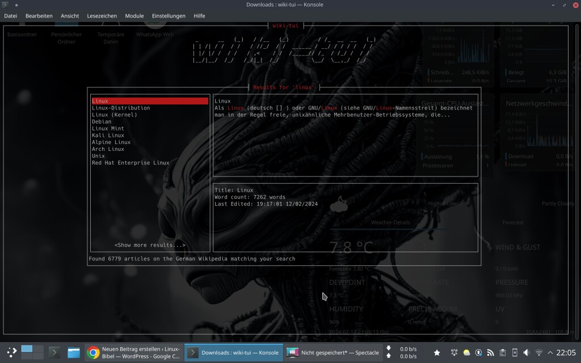Screen dimensions: 581x363
Task: Click the pin dot in Konsole title bar
Action: tap(16, 5)
